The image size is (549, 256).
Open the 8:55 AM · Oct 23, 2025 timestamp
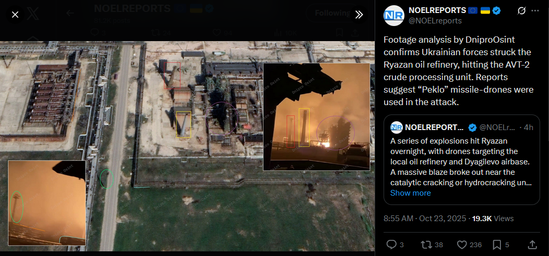tap(425, 219)
